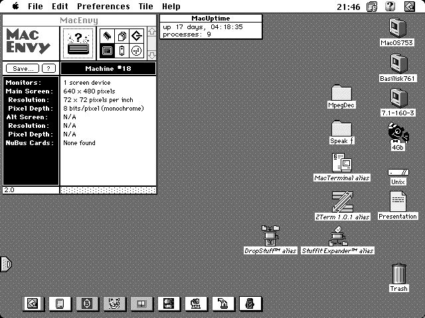Open the Apple menu

pos(15,6)
